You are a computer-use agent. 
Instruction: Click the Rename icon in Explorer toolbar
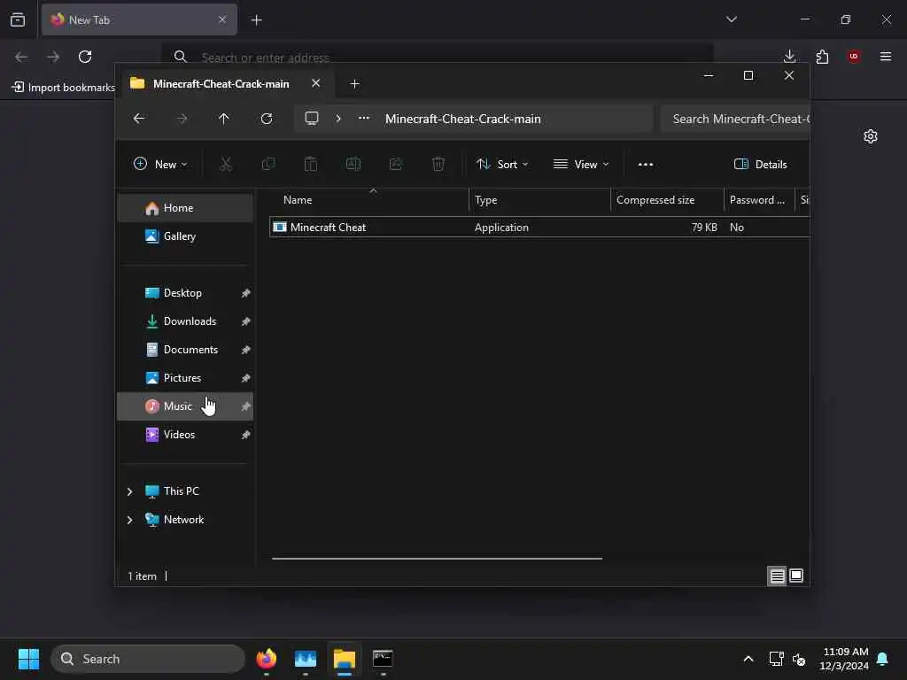pyautogui.click(x=353, y=164)
